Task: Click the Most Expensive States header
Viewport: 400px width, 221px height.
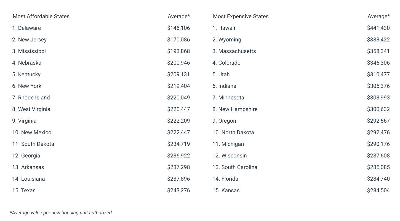Action: point(241,16)
